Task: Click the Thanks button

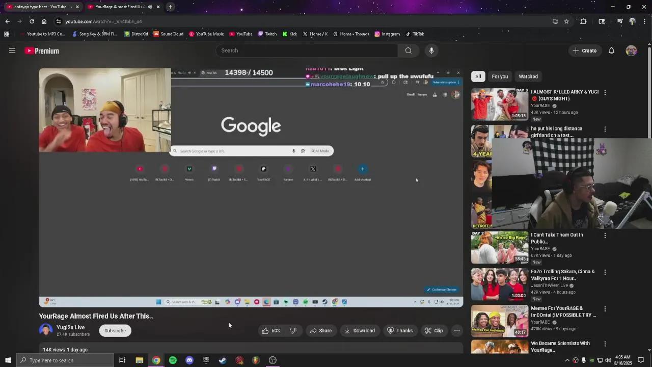Action: pyautogui.click(x=400, y=331)
